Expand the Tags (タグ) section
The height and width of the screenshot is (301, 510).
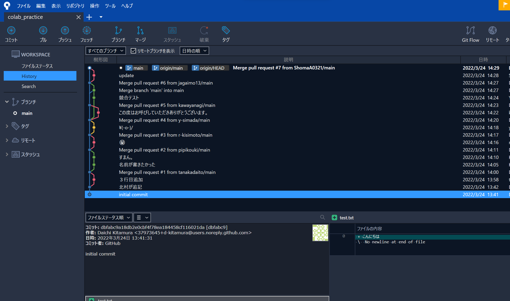click(x=7, y=126)
